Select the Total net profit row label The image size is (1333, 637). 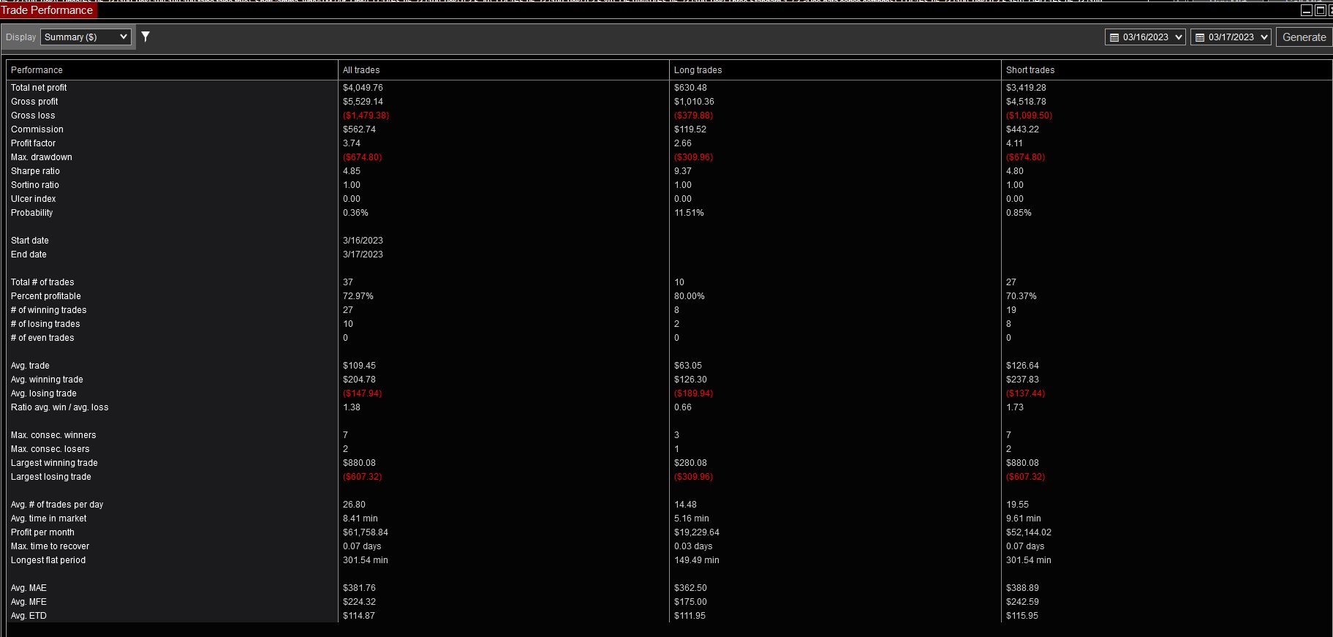[x=39, y=88]
